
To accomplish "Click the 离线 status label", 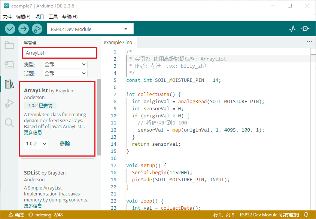I will pyautogui.click(x=19, y=215).
